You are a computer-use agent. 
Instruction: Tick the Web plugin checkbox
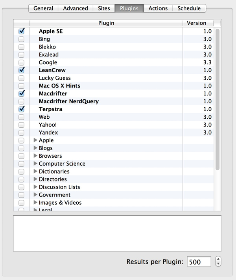(21, 117)
